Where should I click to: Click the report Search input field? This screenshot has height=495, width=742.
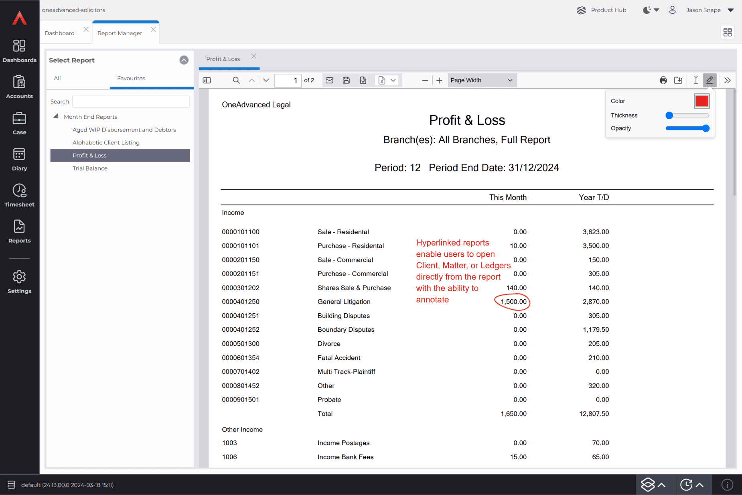pos(131,101)
